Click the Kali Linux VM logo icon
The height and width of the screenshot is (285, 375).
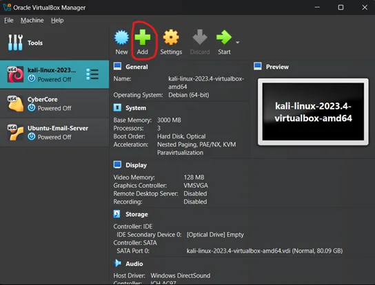coord(15,74)
